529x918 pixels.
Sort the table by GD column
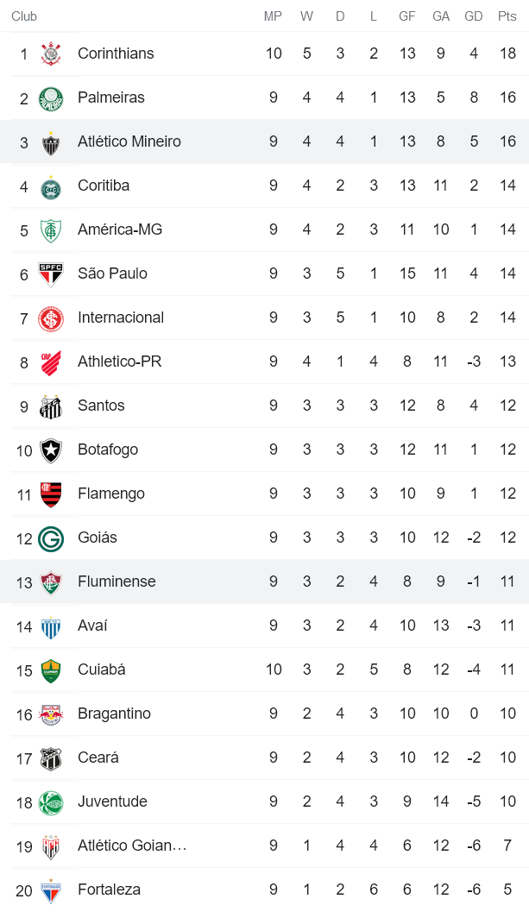coord(473,16)
